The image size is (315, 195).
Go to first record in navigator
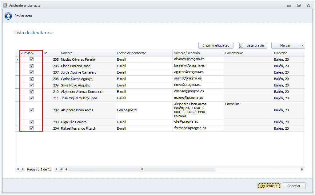click(17, 169)
